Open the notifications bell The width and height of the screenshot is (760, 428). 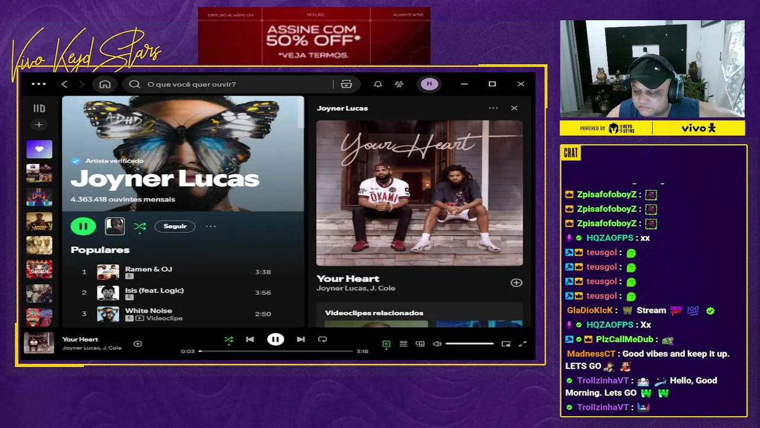(378, 84)
